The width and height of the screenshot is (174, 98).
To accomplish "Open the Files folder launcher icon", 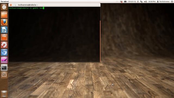I will point(4,15).
